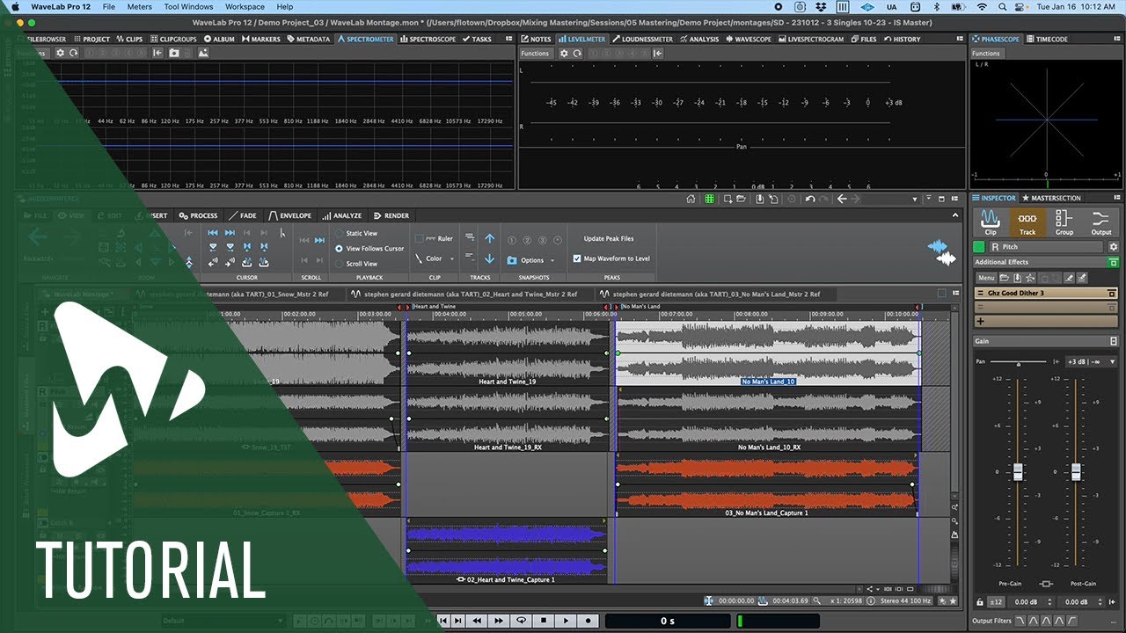
Task: Switch to the Loudnessmeter tab
Action: tap(641, 39)
